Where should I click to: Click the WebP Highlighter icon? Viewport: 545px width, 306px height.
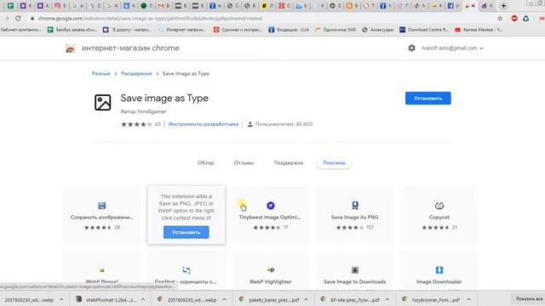[x=271, y=270]
